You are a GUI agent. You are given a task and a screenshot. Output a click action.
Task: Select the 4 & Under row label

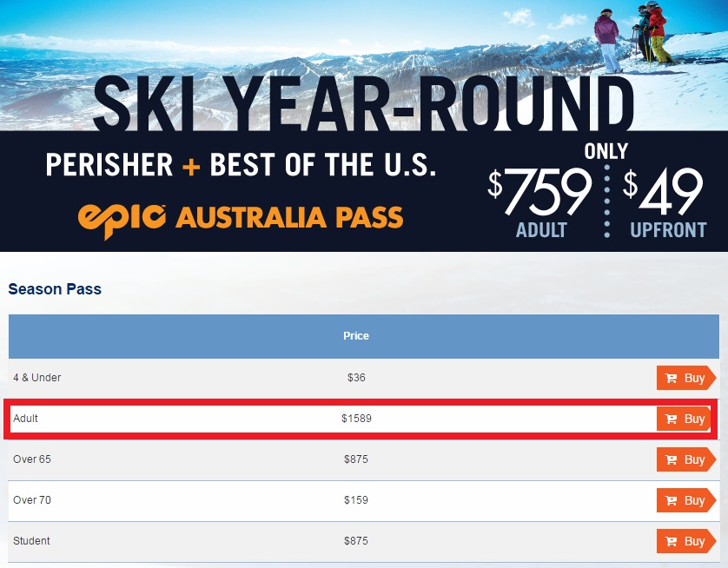click(37, 378)
